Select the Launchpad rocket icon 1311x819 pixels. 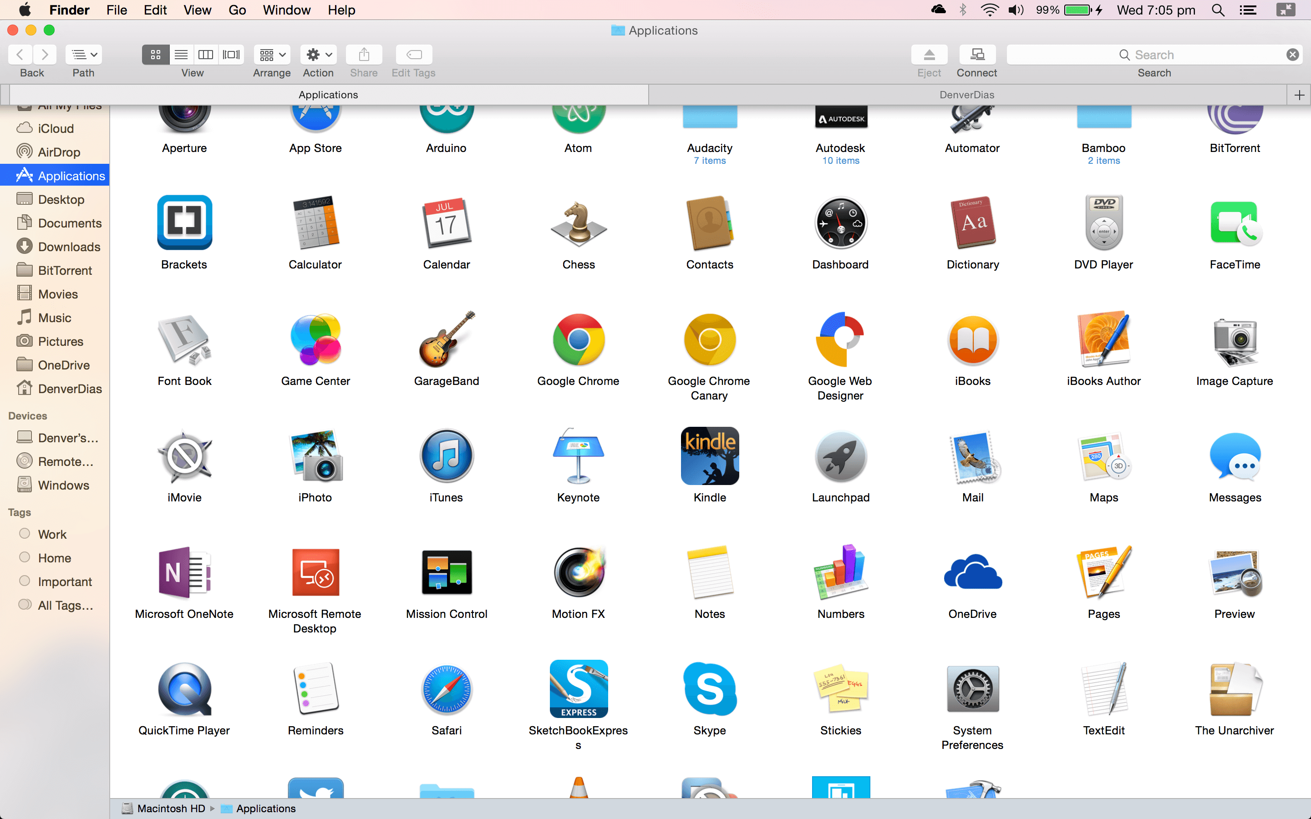point(841,456)
